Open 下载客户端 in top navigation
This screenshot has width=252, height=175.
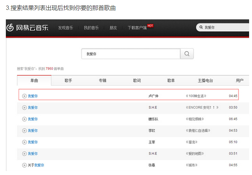coord(137,28)
